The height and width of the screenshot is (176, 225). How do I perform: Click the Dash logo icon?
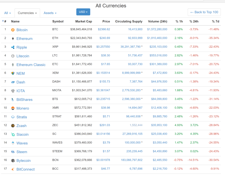[13, 82]
